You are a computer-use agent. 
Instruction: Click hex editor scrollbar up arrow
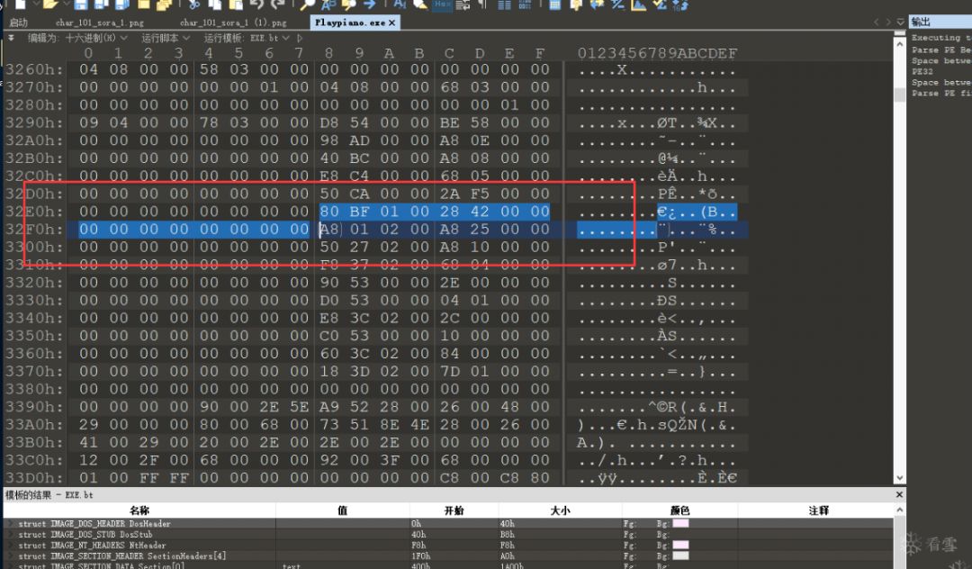899,45
